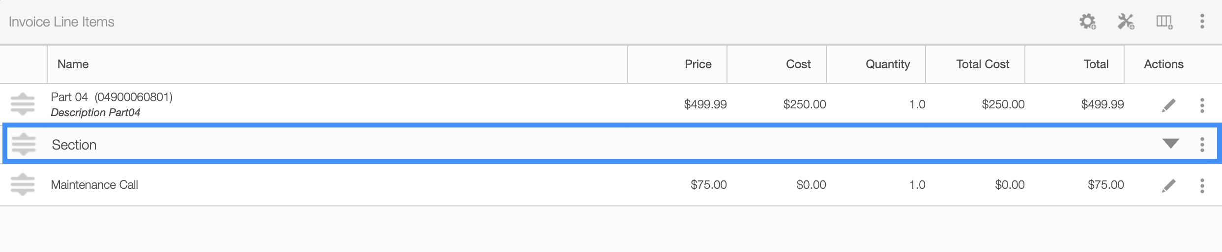This screenshot has width=1222, height=252.
Task: Open Part 04 row three-dot menu
Action: tap(1202, 105)
